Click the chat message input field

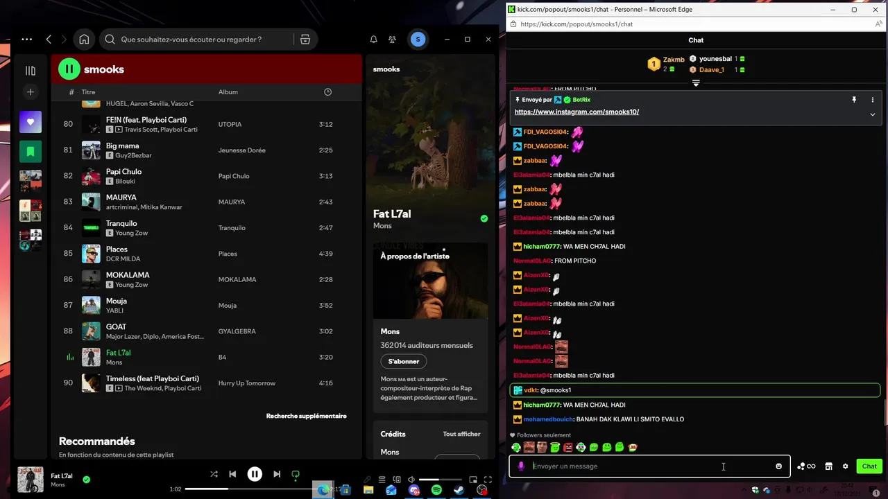tap(649, 466)
